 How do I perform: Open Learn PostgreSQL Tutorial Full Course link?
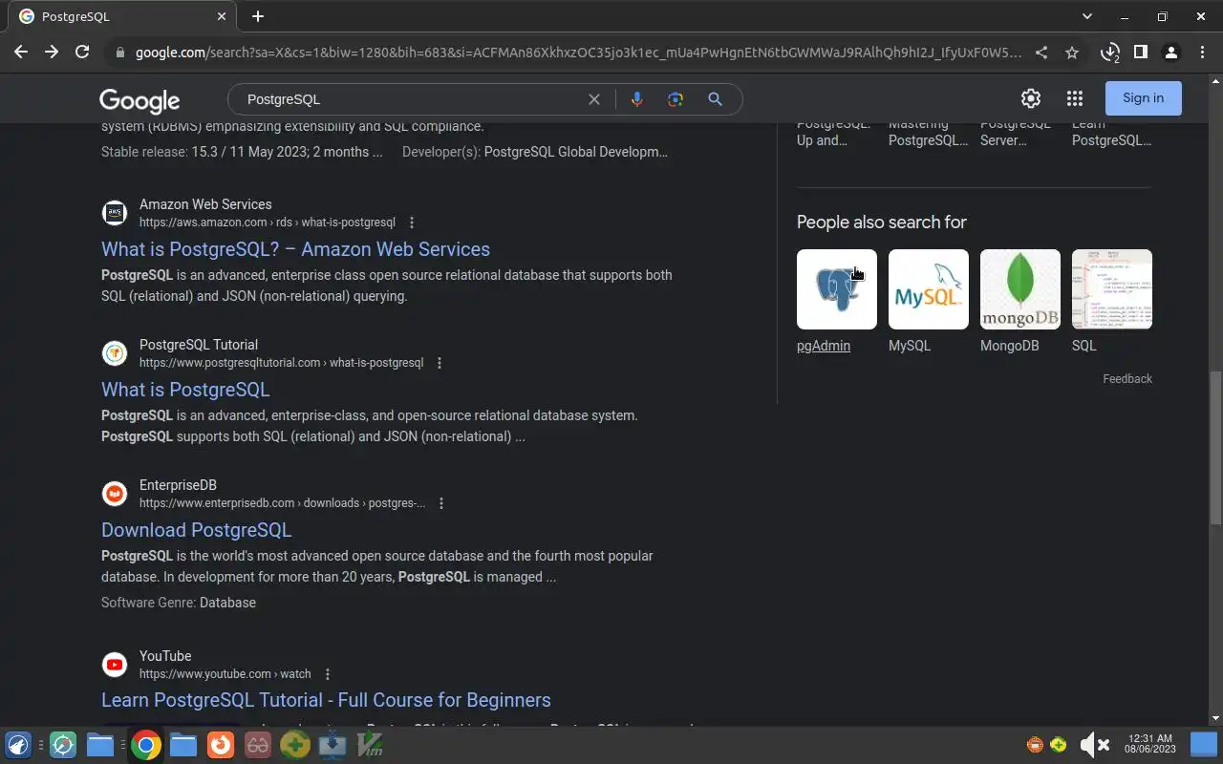click(326, 700)
